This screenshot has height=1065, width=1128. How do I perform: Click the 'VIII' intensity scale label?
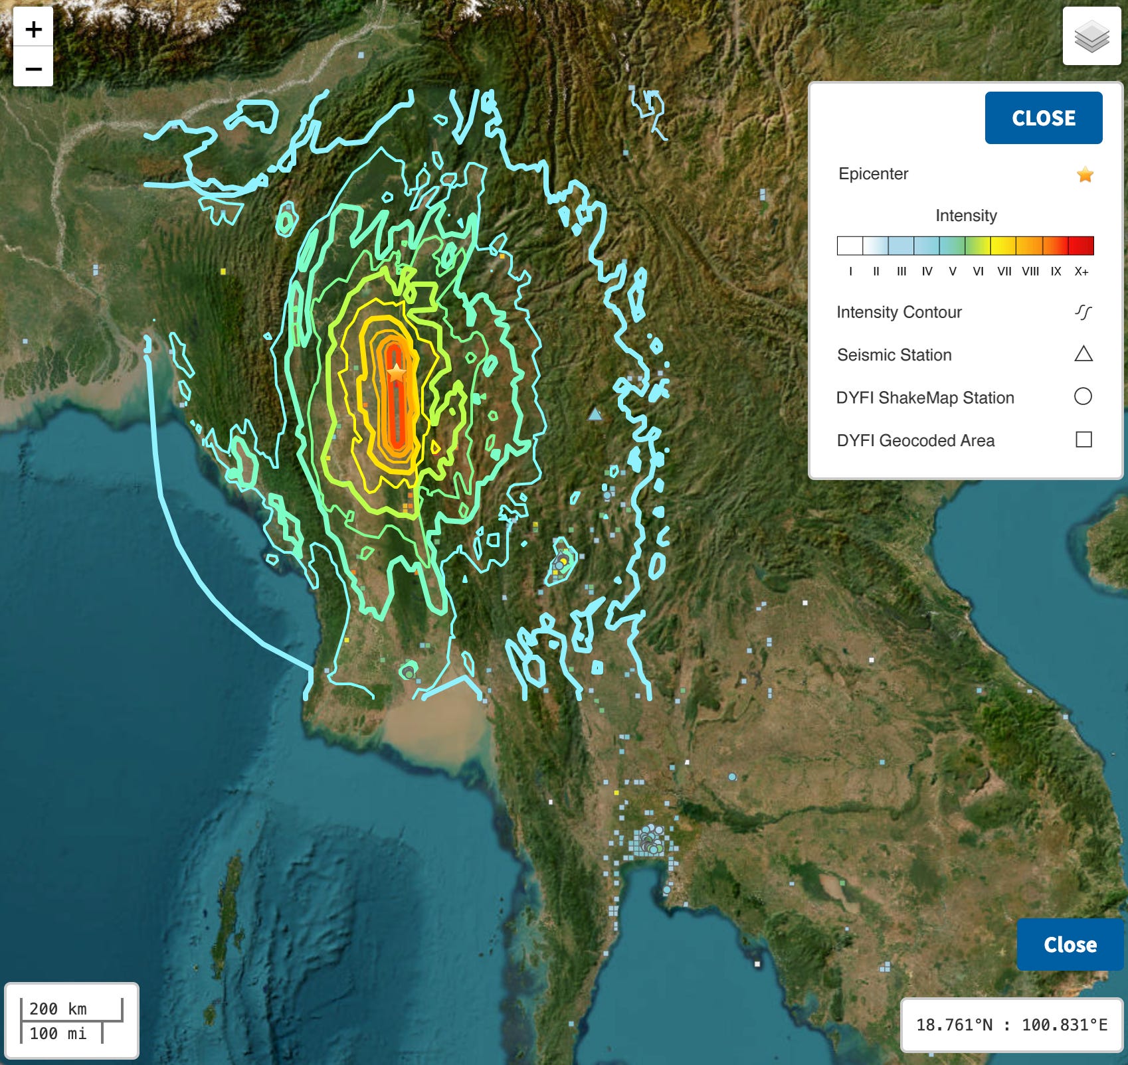[1030, 272]
